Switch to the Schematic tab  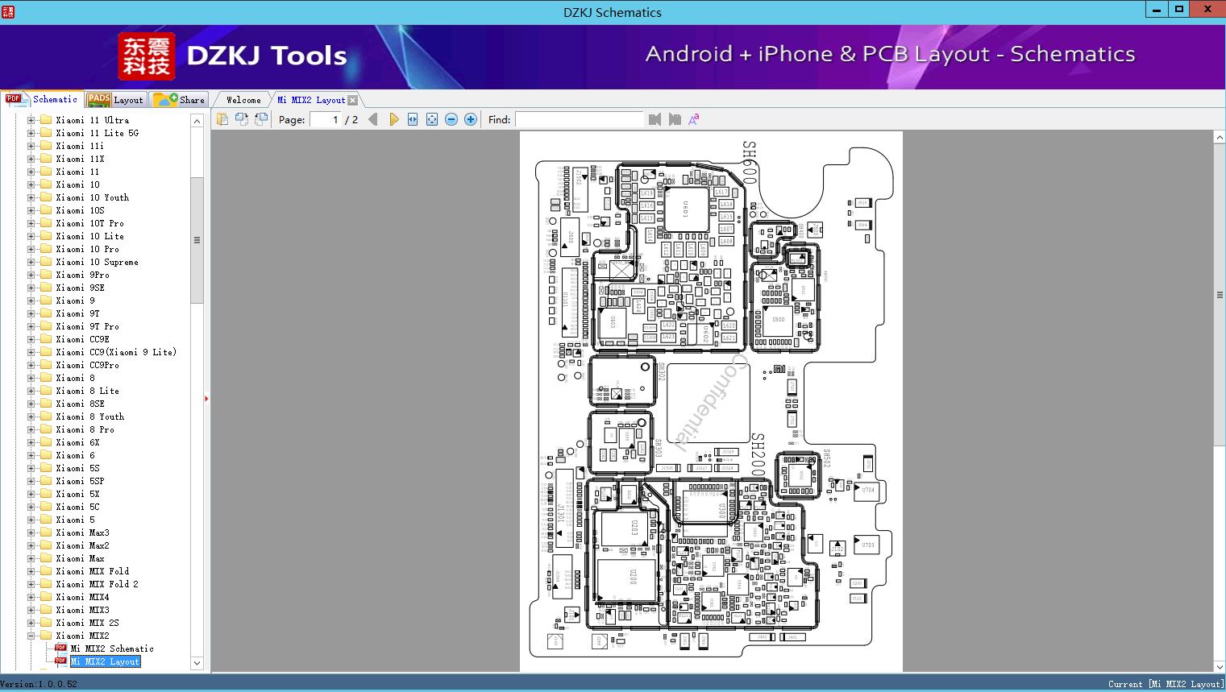point(42,99)
